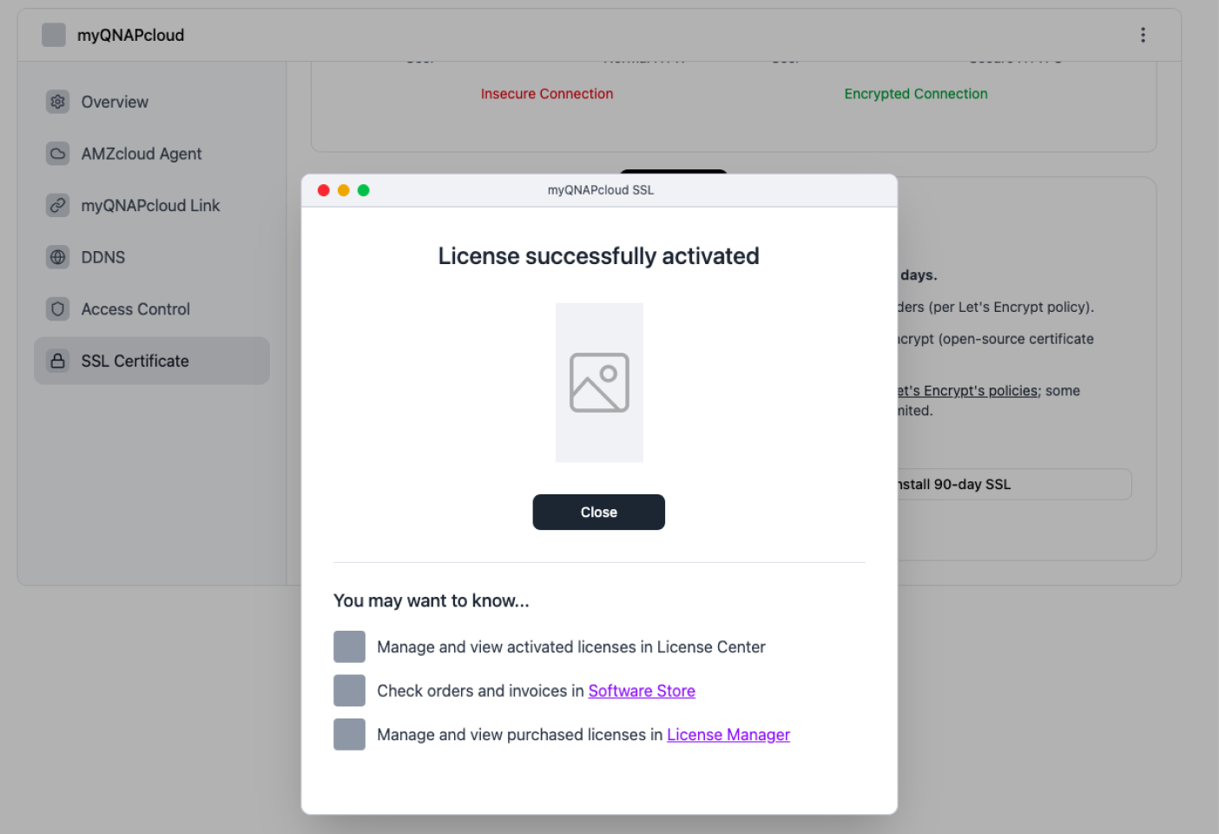Click the Access Control shield icon
This screenshot has width=1219, height=834.
point(57,309)
